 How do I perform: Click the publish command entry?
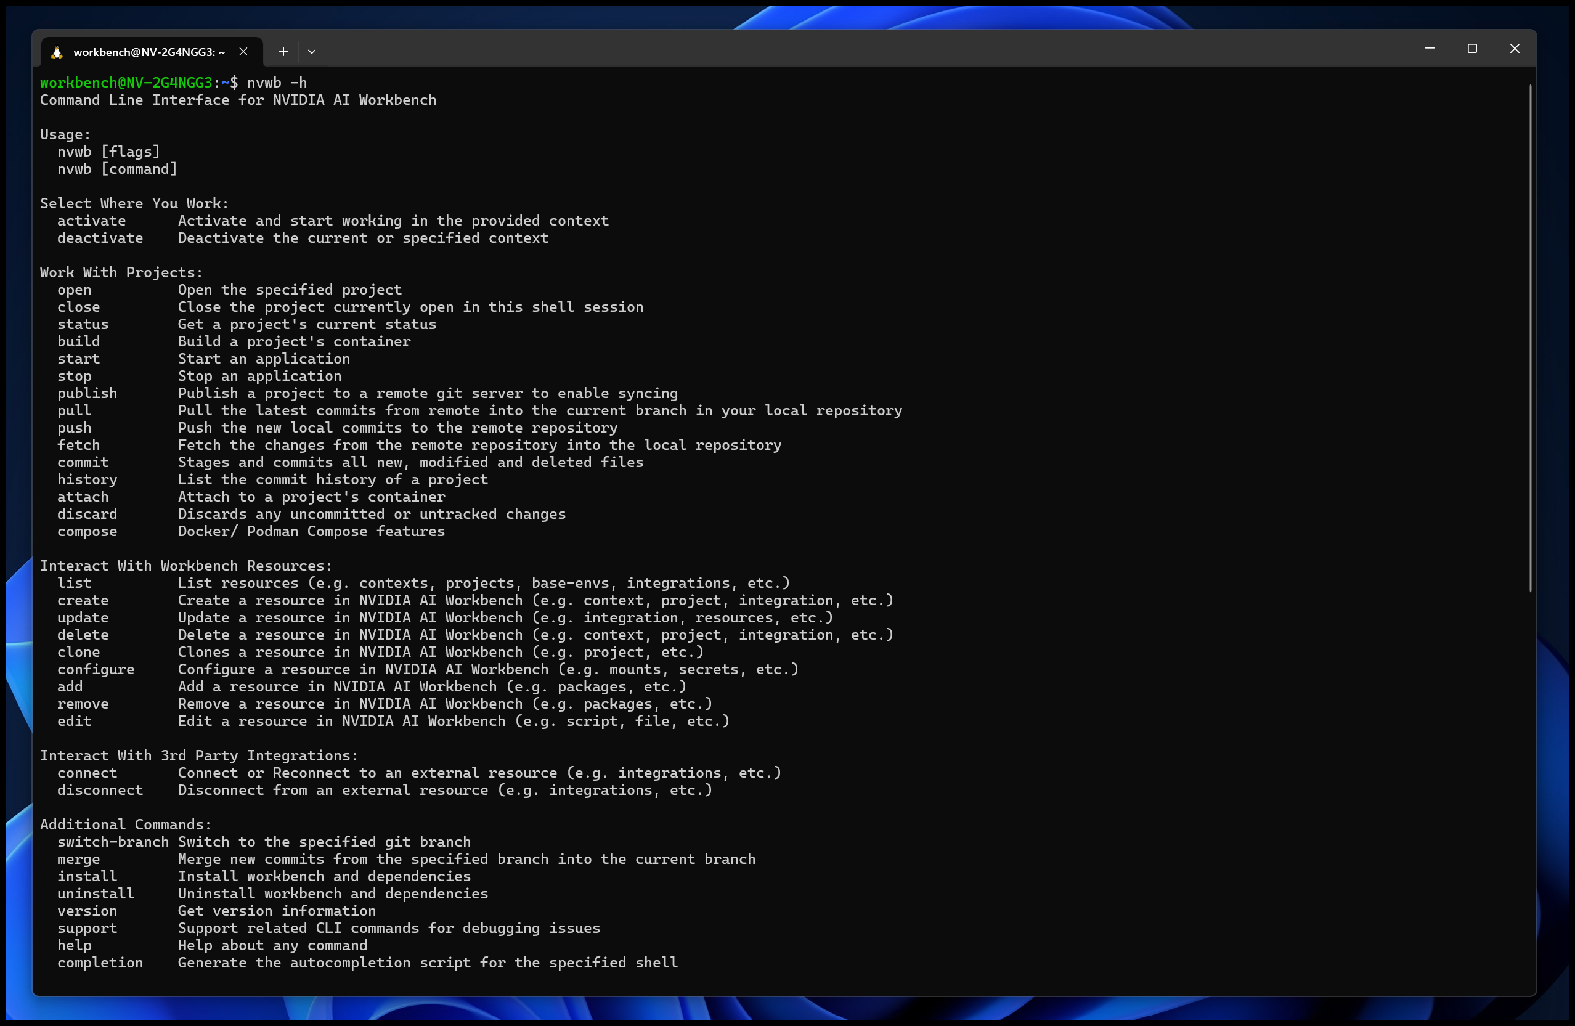tap(87, 393)
